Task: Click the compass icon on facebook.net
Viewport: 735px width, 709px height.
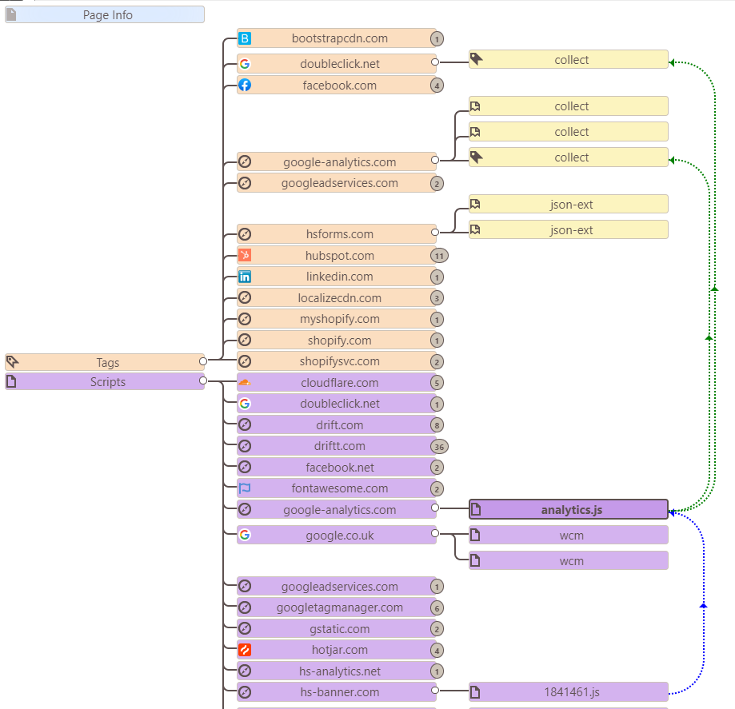Action: tap(245, 467)
